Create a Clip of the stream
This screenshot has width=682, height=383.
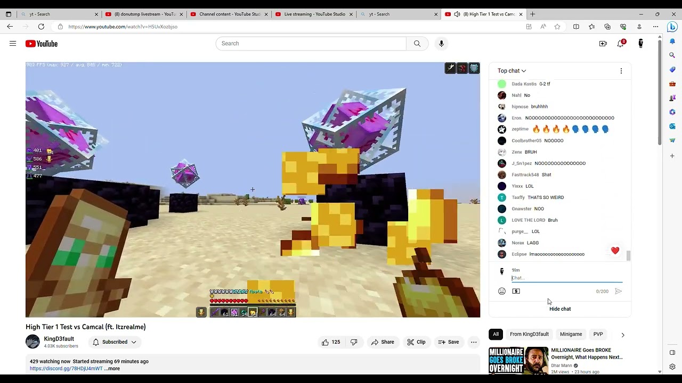(416, 342)
